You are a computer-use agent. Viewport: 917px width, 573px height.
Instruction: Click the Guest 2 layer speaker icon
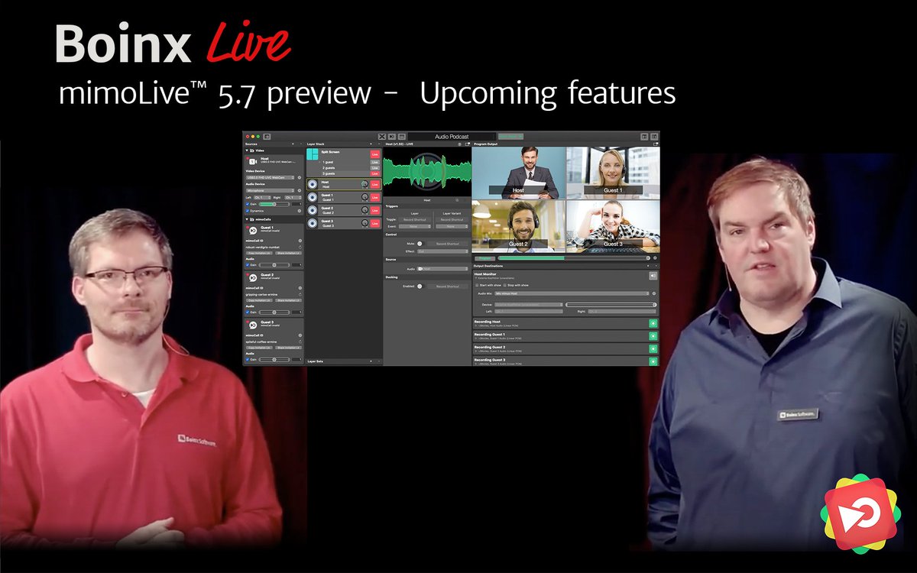(x=313, y=210)
